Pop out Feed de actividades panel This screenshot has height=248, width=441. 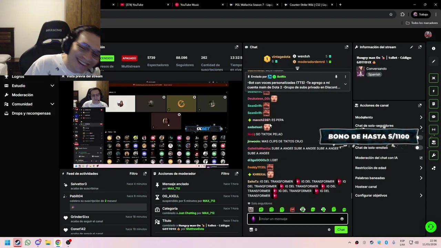[145, 174]
